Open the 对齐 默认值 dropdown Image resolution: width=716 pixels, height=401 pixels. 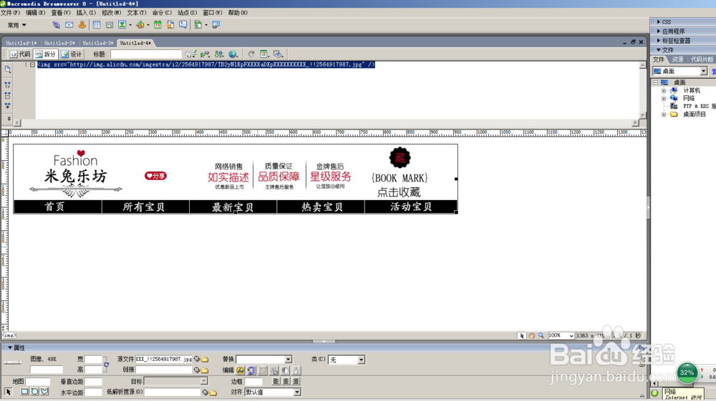coord(297,392)
